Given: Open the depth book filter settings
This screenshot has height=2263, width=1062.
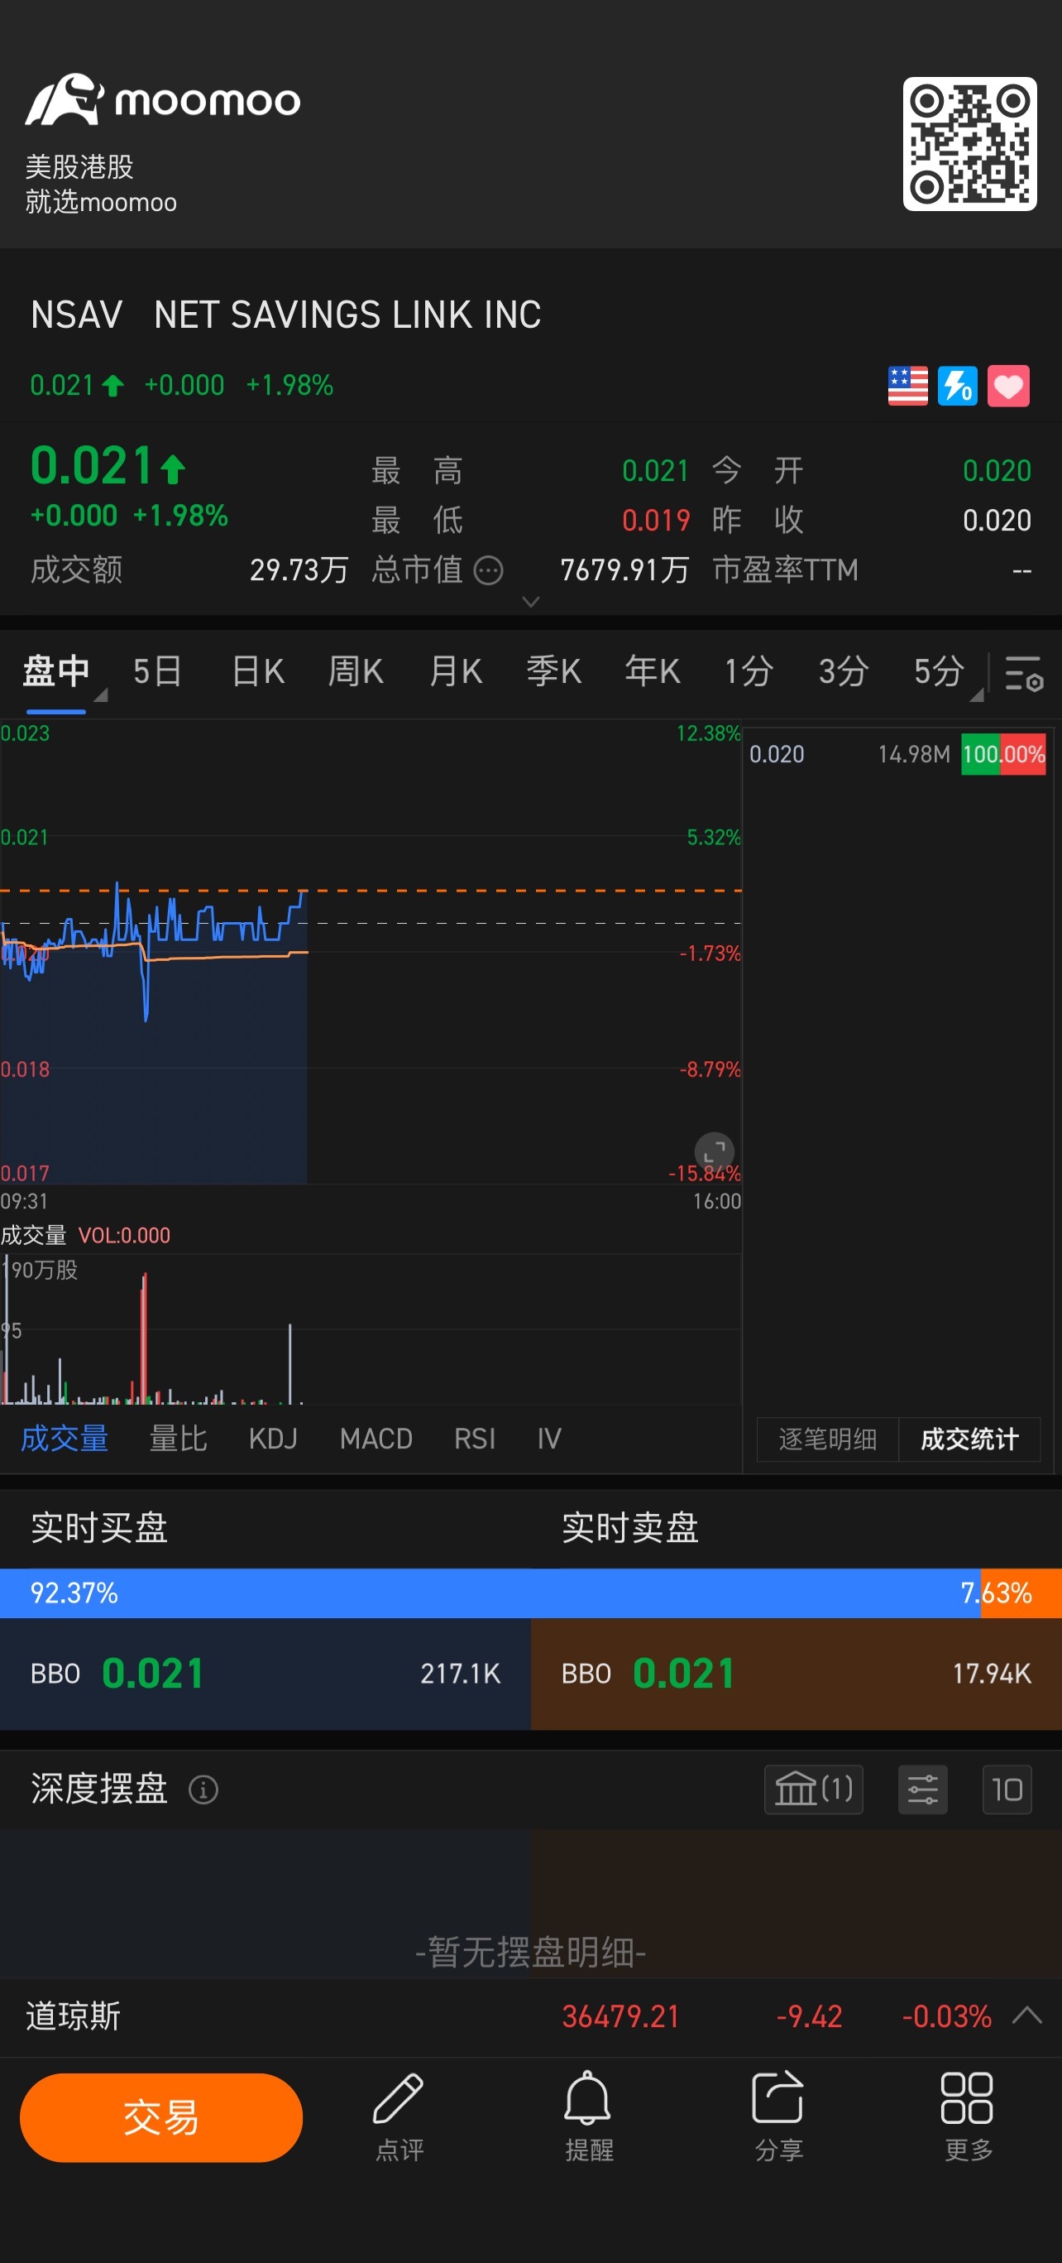Looking at the screenshot, I should point(922,1790).
